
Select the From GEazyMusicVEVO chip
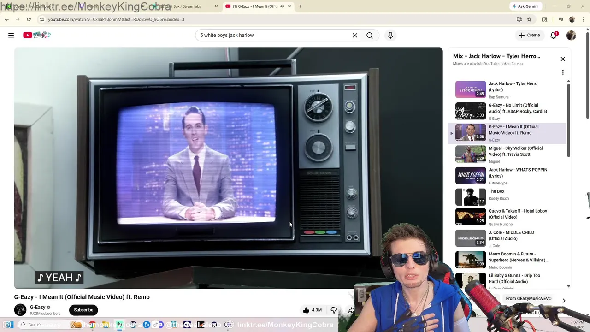[x=528, y=299]
